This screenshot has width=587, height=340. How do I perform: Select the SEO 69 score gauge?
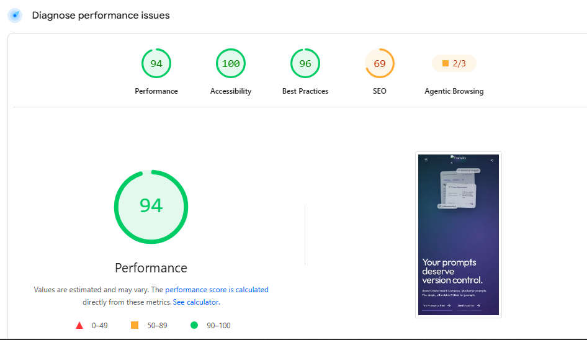point(380,63)
